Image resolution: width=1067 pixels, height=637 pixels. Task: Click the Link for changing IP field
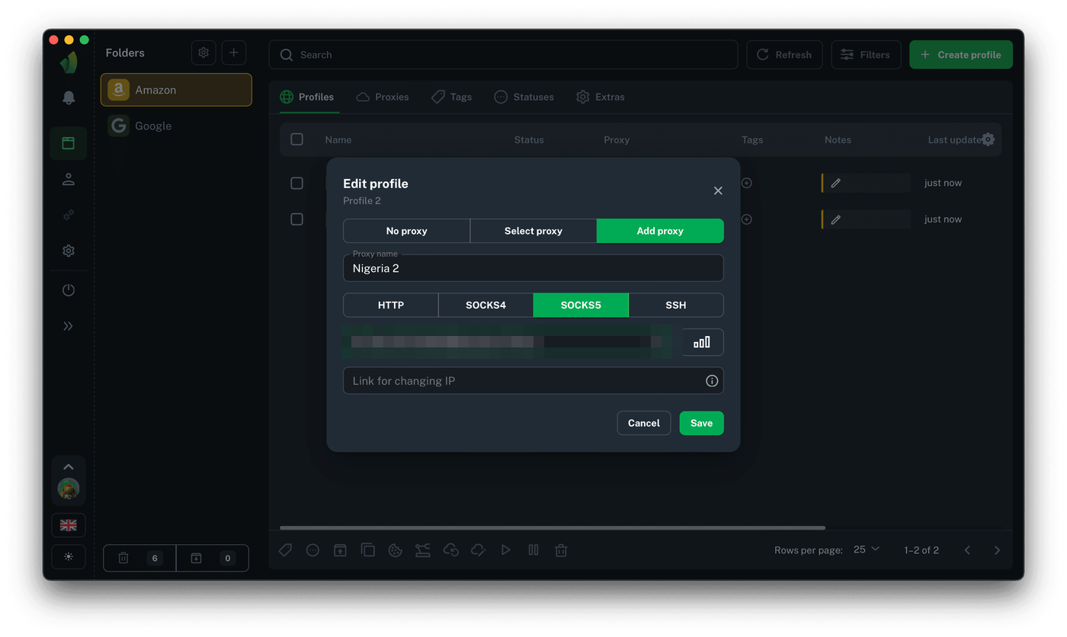pos(533,381)
